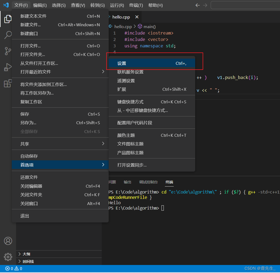The width and height of the screenshot is (280, 273).
Task: Expand the 大纲 outline section
Action: [26, 254]
